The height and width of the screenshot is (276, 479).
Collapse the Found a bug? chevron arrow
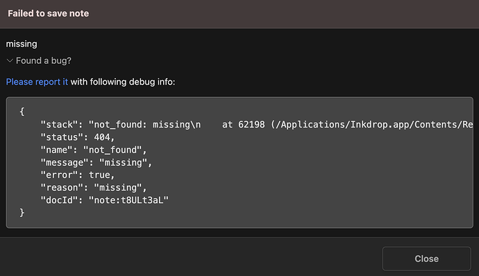(x=10, y=61)
